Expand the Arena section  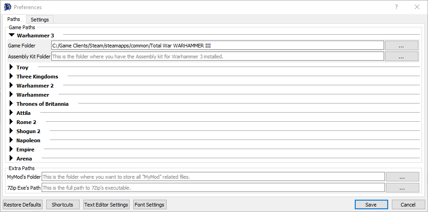(x=11, y=159)
